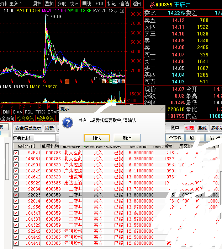The height and width of the screenshot is (249, 222).
Task: Click the 79.19 peak price label
Action: click(55, 17)
